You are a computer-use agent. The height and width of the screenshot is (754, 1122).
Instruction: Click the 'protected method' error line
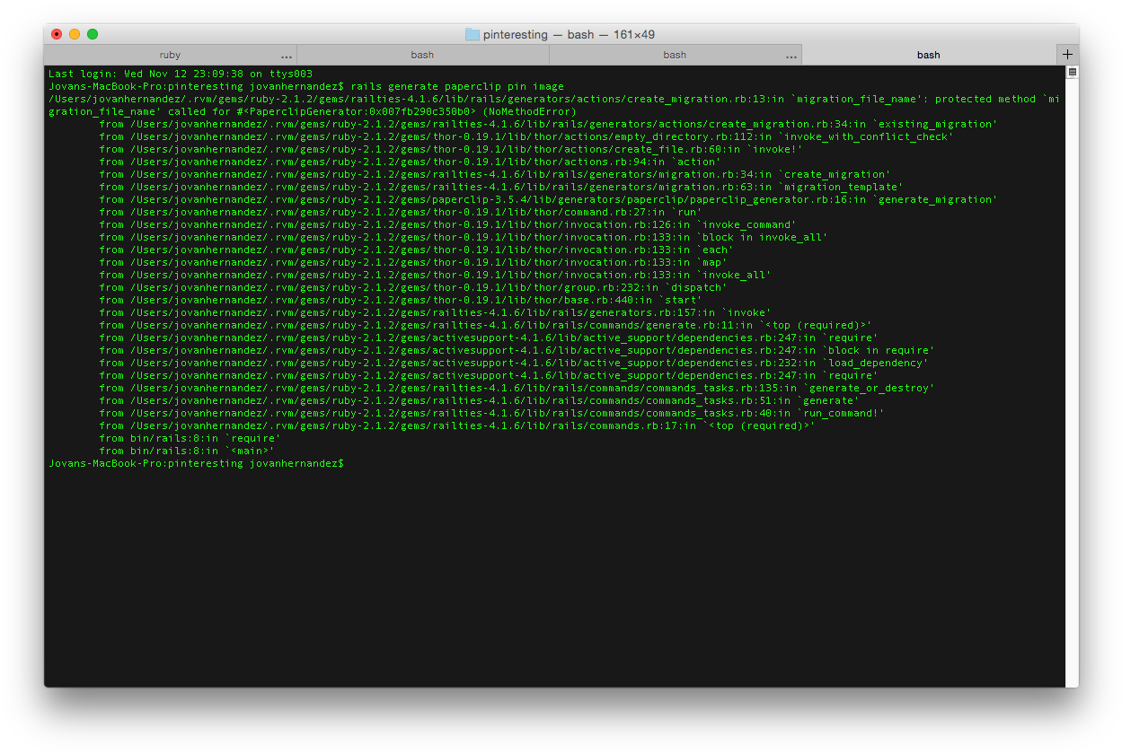click(x=554, y=105)
